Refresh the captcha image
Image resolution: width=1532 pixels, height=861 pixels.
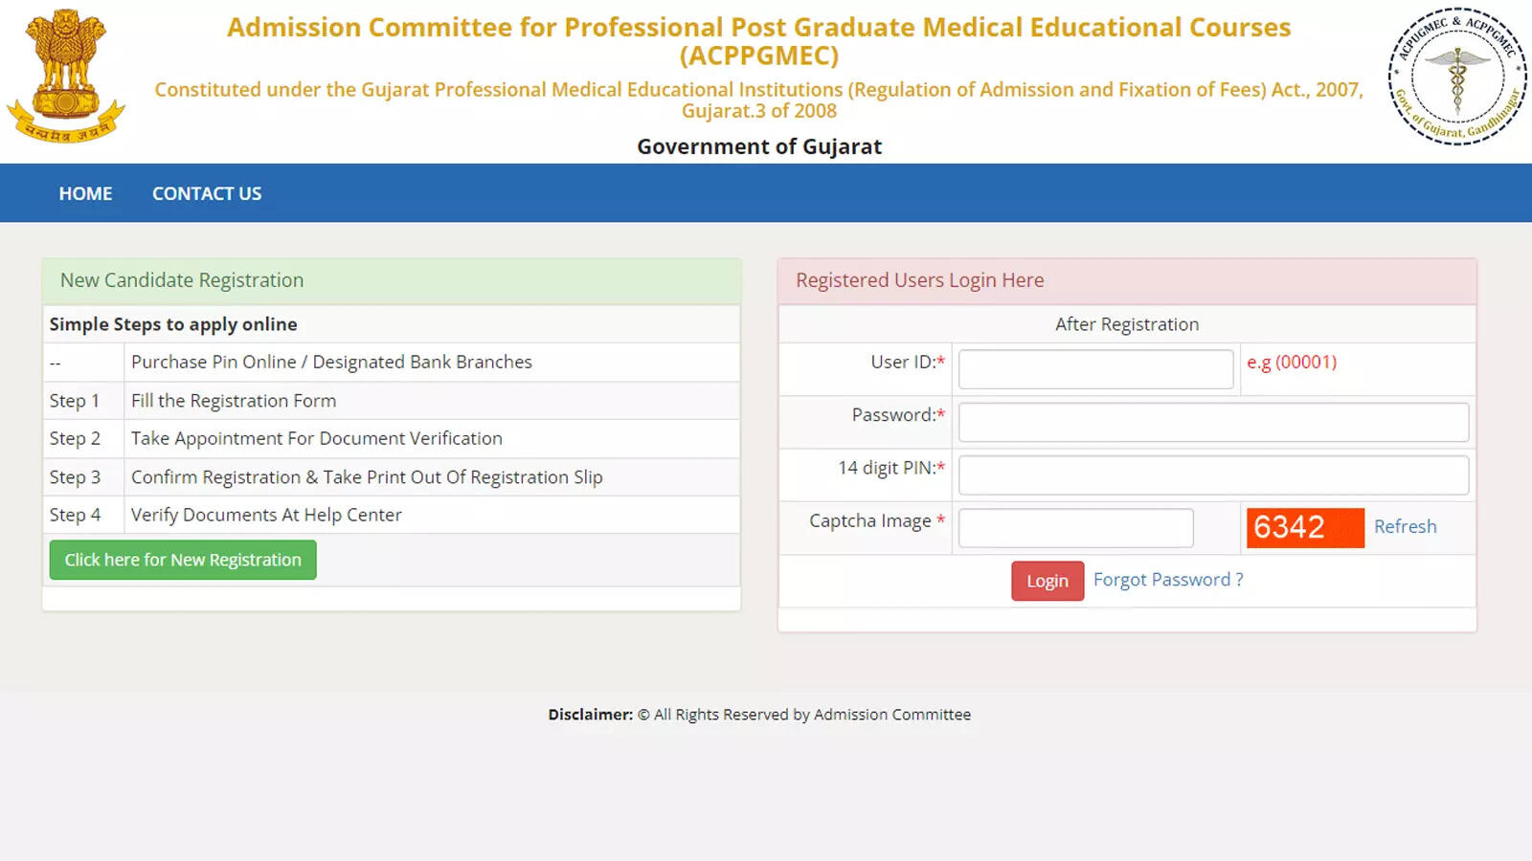[x=1405, y=526]
